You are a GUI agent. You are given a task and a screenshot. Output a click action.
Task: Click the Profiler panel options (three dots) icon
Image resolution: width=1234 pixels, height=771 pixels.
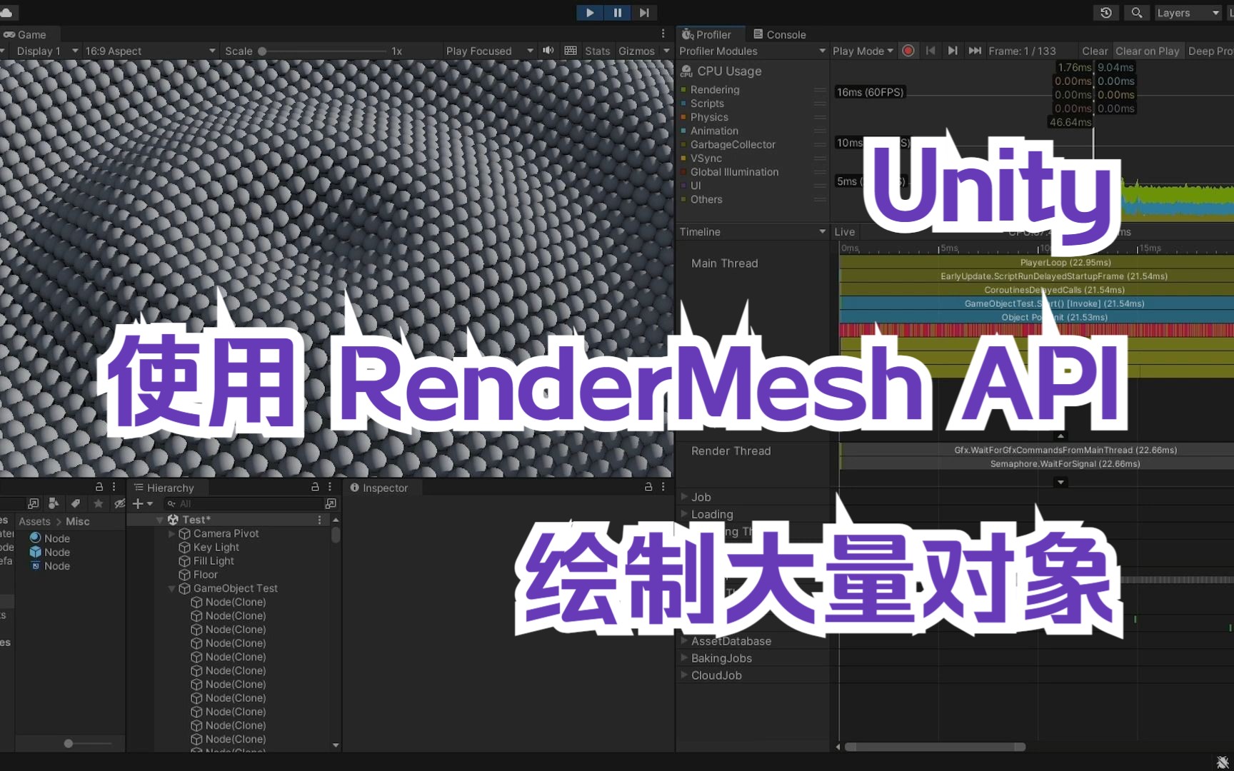[x=662, y=34]
